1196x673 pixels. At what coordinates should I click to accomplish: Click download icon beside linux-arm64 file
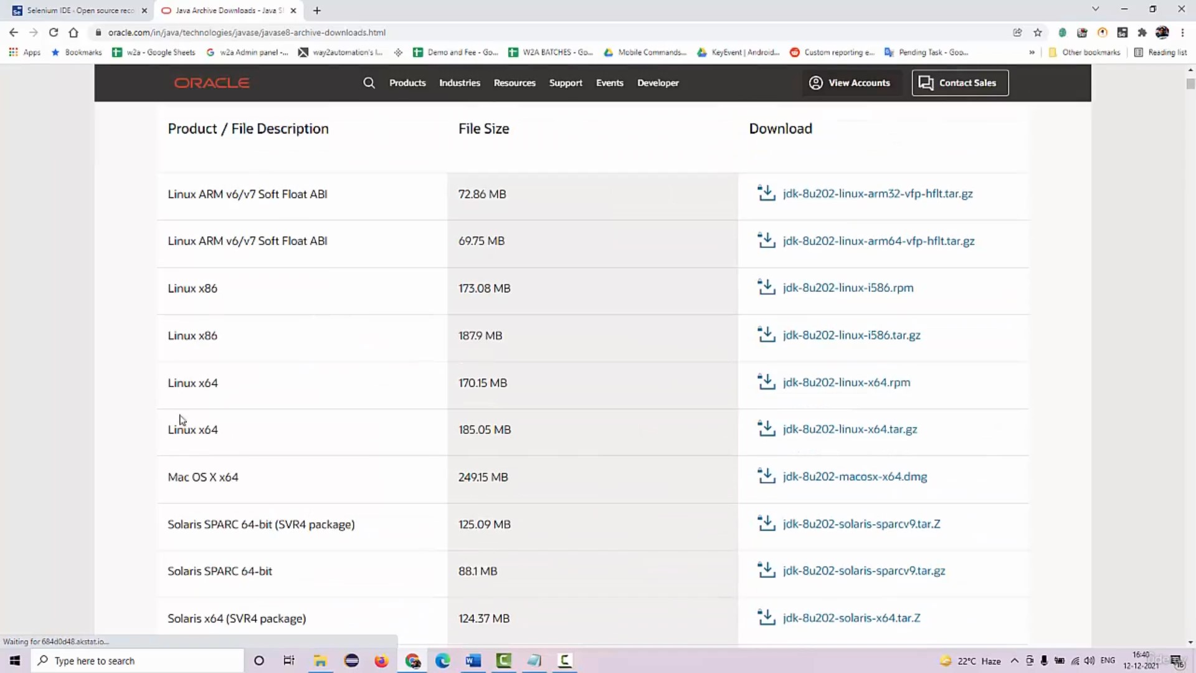tap(766, 241)
